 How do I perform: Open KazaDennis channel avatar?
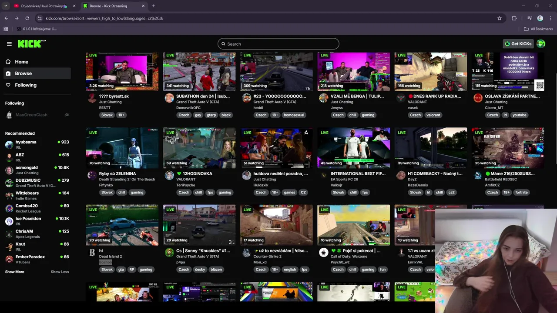[x=401, y=175]
